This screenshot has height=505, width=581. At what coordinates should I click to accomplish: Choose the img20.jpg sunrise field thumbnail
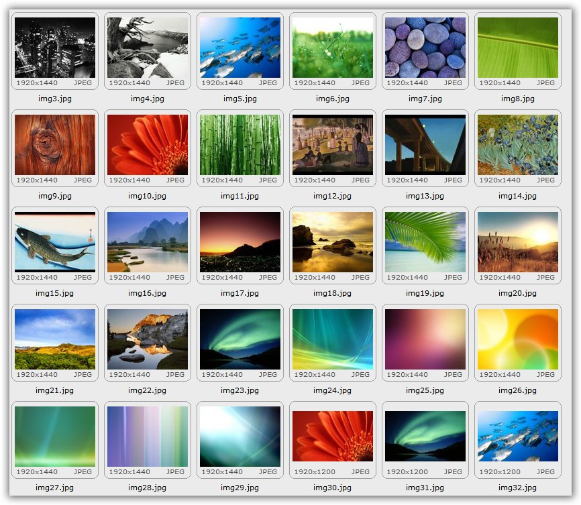point(518,242)
